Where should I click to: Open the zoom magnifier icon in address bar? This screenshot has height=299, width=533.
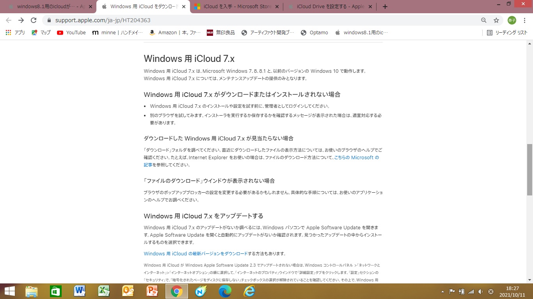click(484, 20)
